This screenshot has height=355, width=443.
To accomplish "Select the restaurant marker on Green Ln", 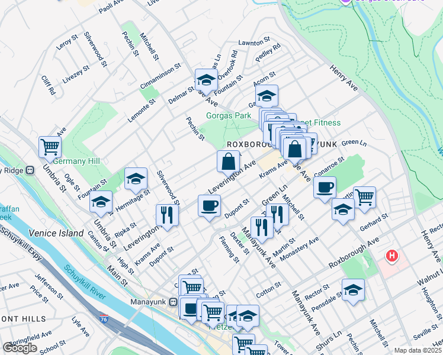I will (277, 213).
